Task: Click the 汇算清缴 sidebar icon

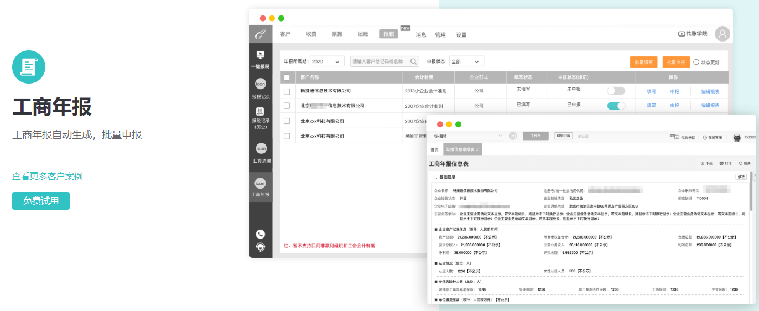Action: [261, 152]
